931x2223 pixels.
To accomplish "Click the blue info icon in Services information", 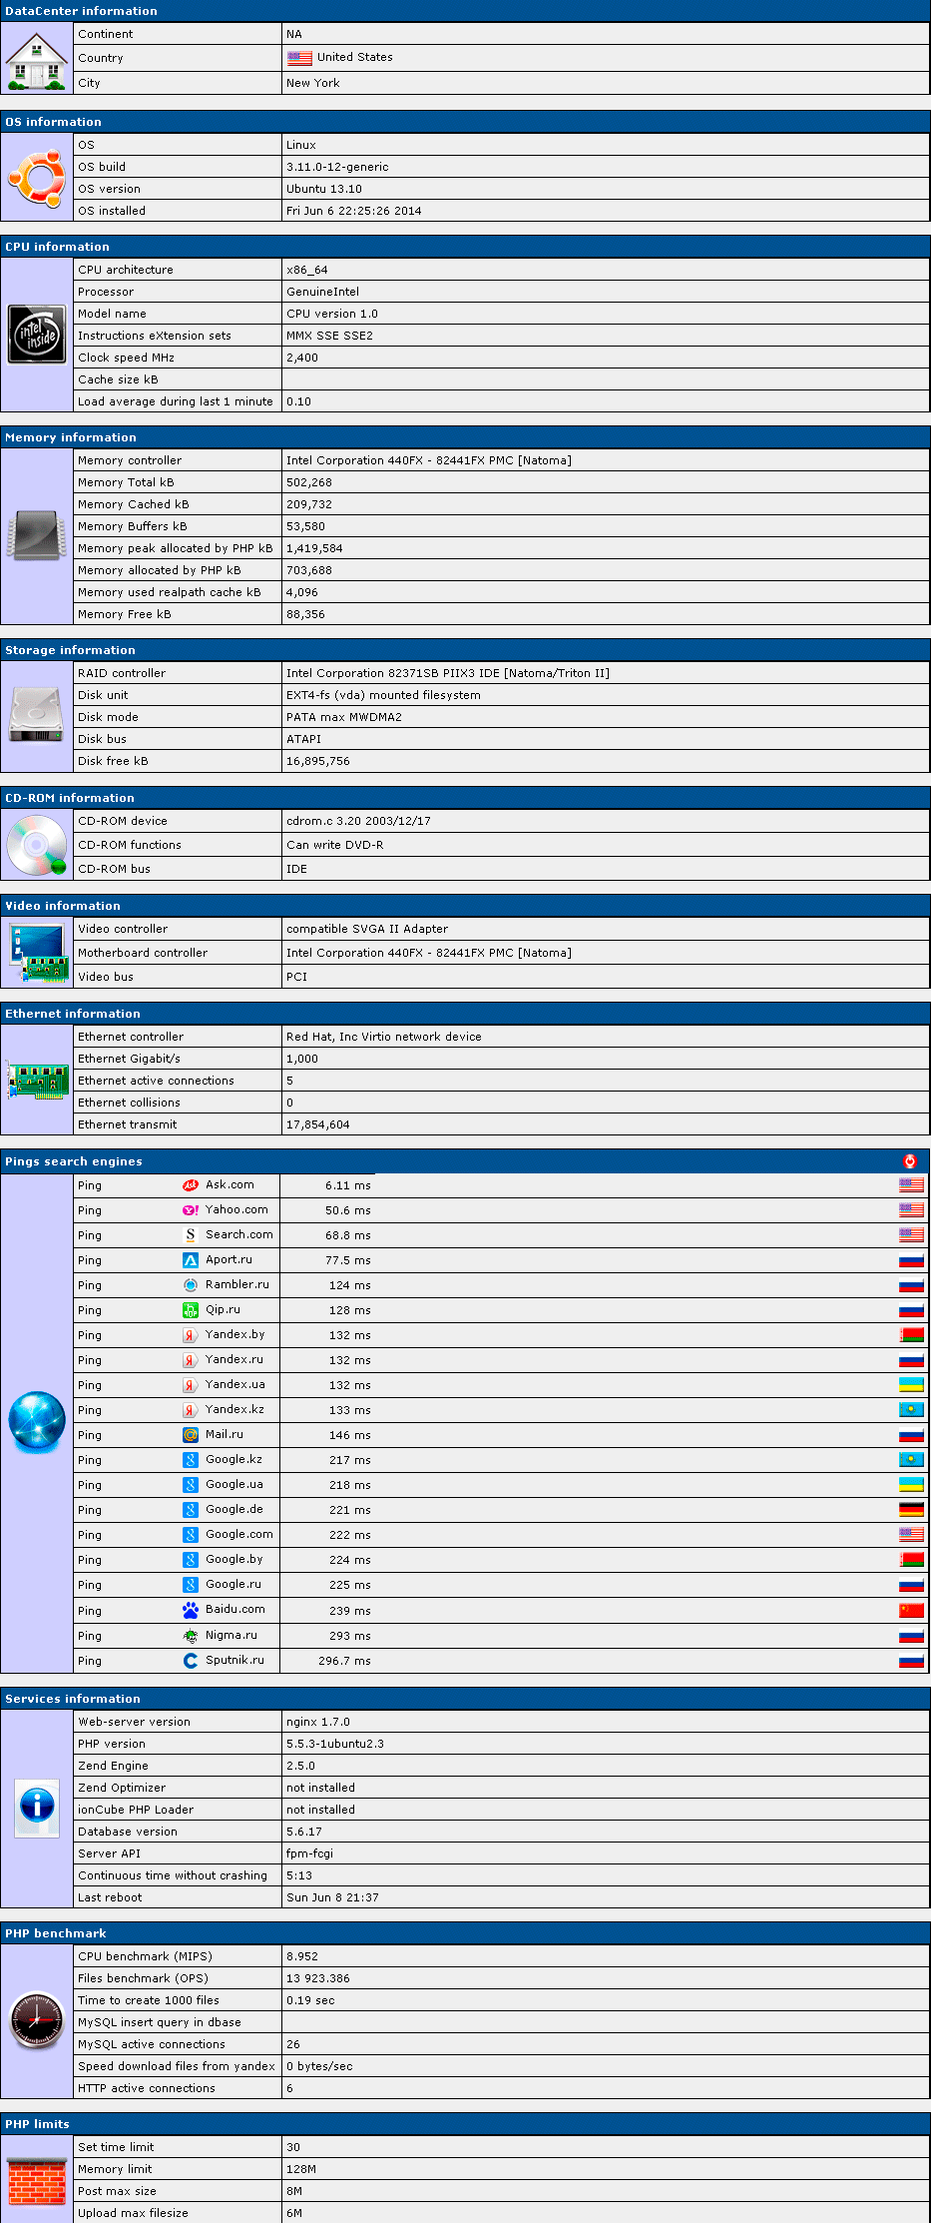I will tap(37, 1809).
